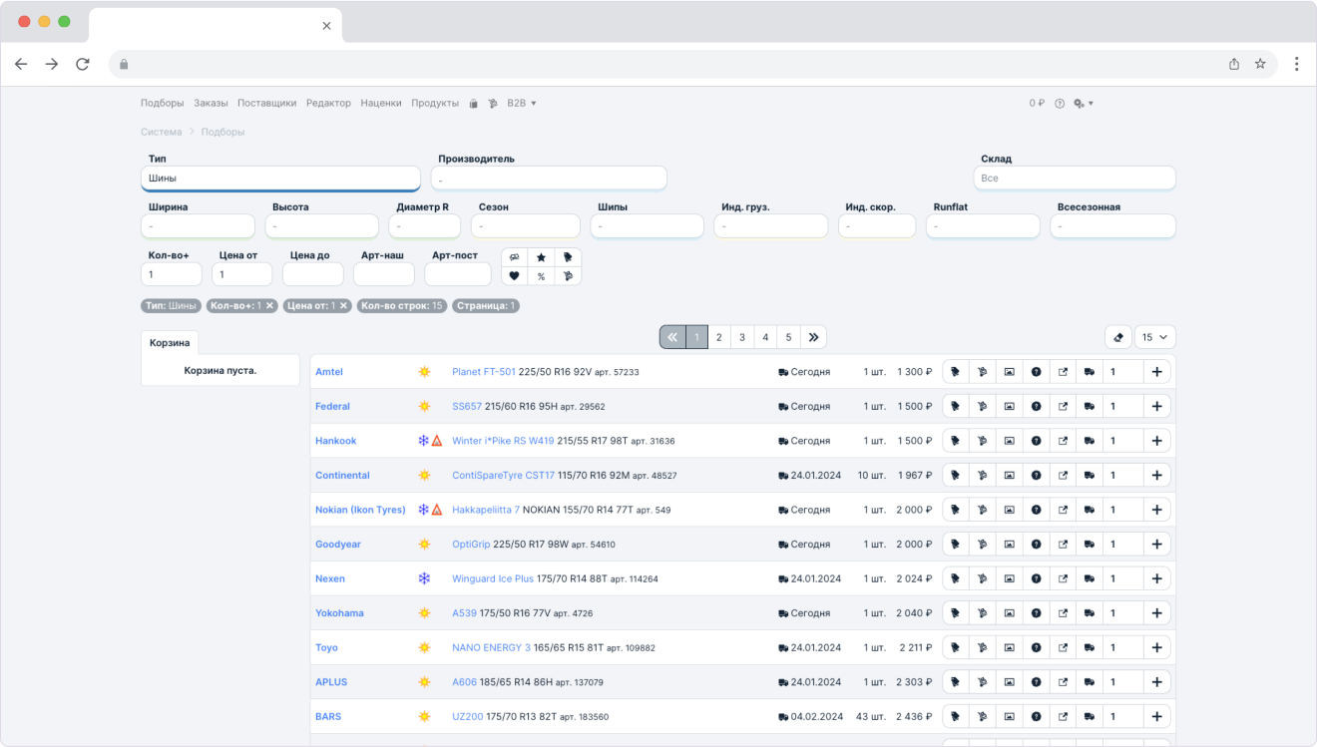
Task: Bookmark this page with star icon
Action: (1260, 64)
